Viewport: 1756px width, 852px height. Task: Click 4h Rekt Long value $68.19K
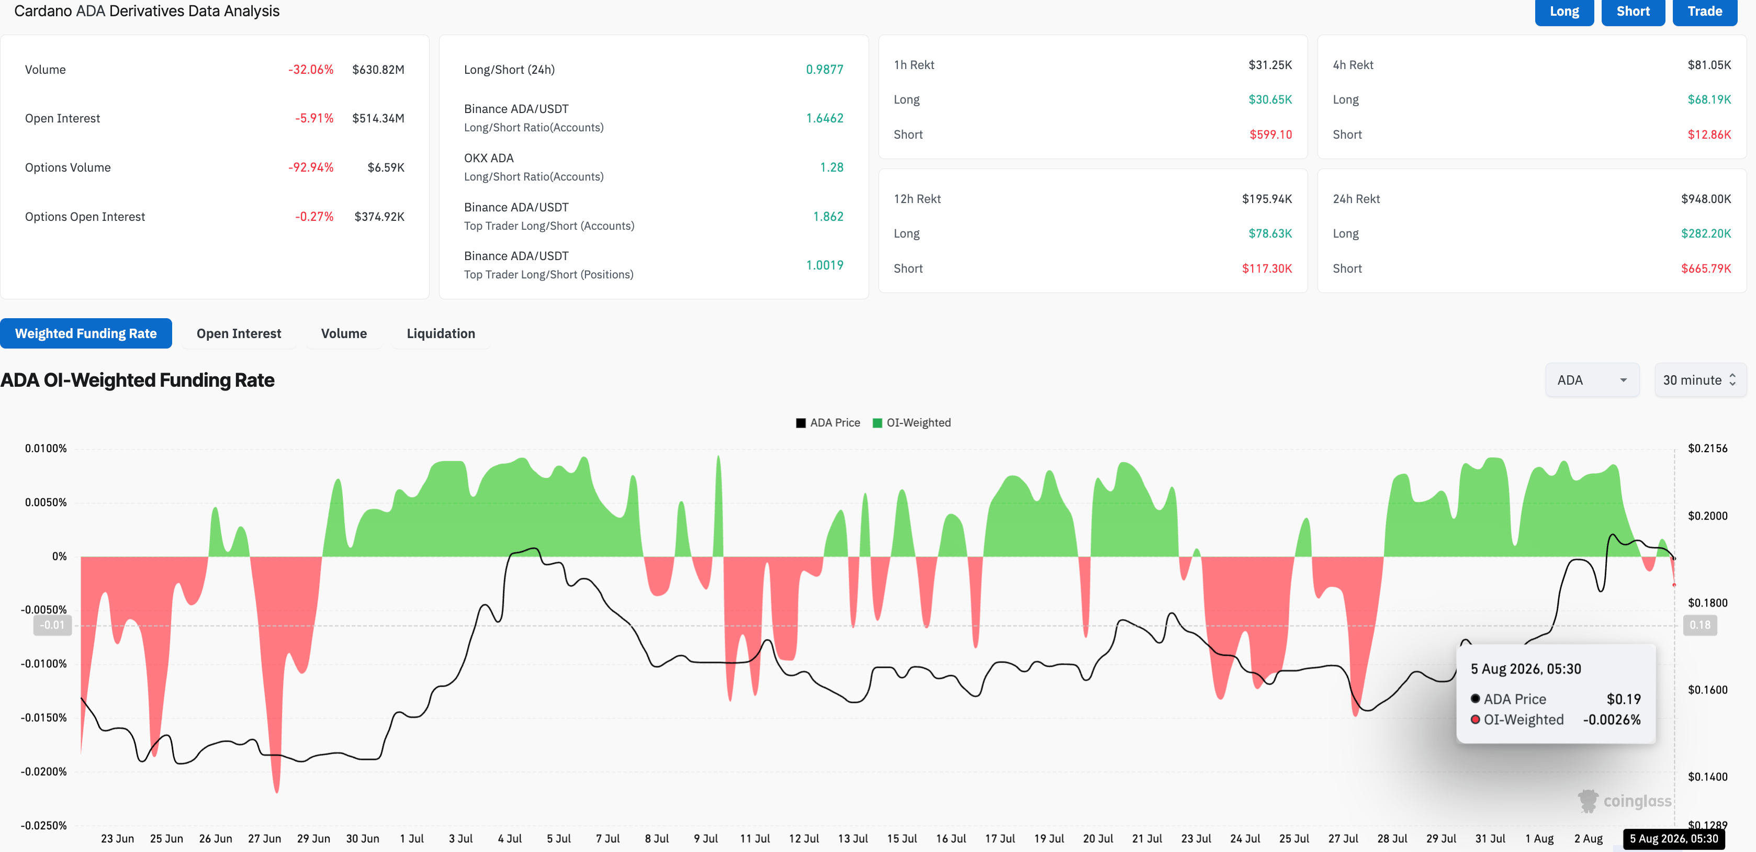pyautogui.click(x=1709, y=99)
